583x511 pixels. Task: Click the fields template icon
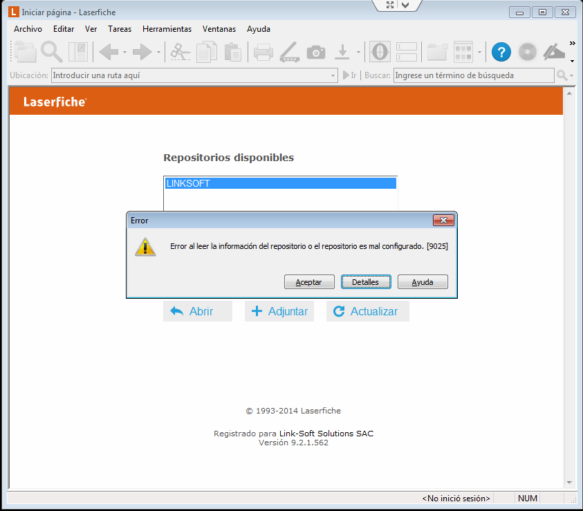click(407, 52)
